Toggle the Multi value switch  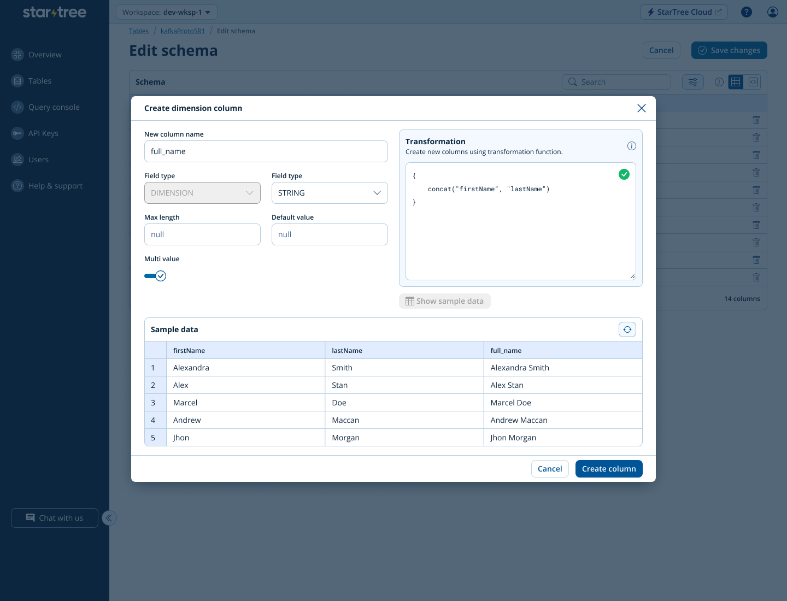tap(155, 276)
